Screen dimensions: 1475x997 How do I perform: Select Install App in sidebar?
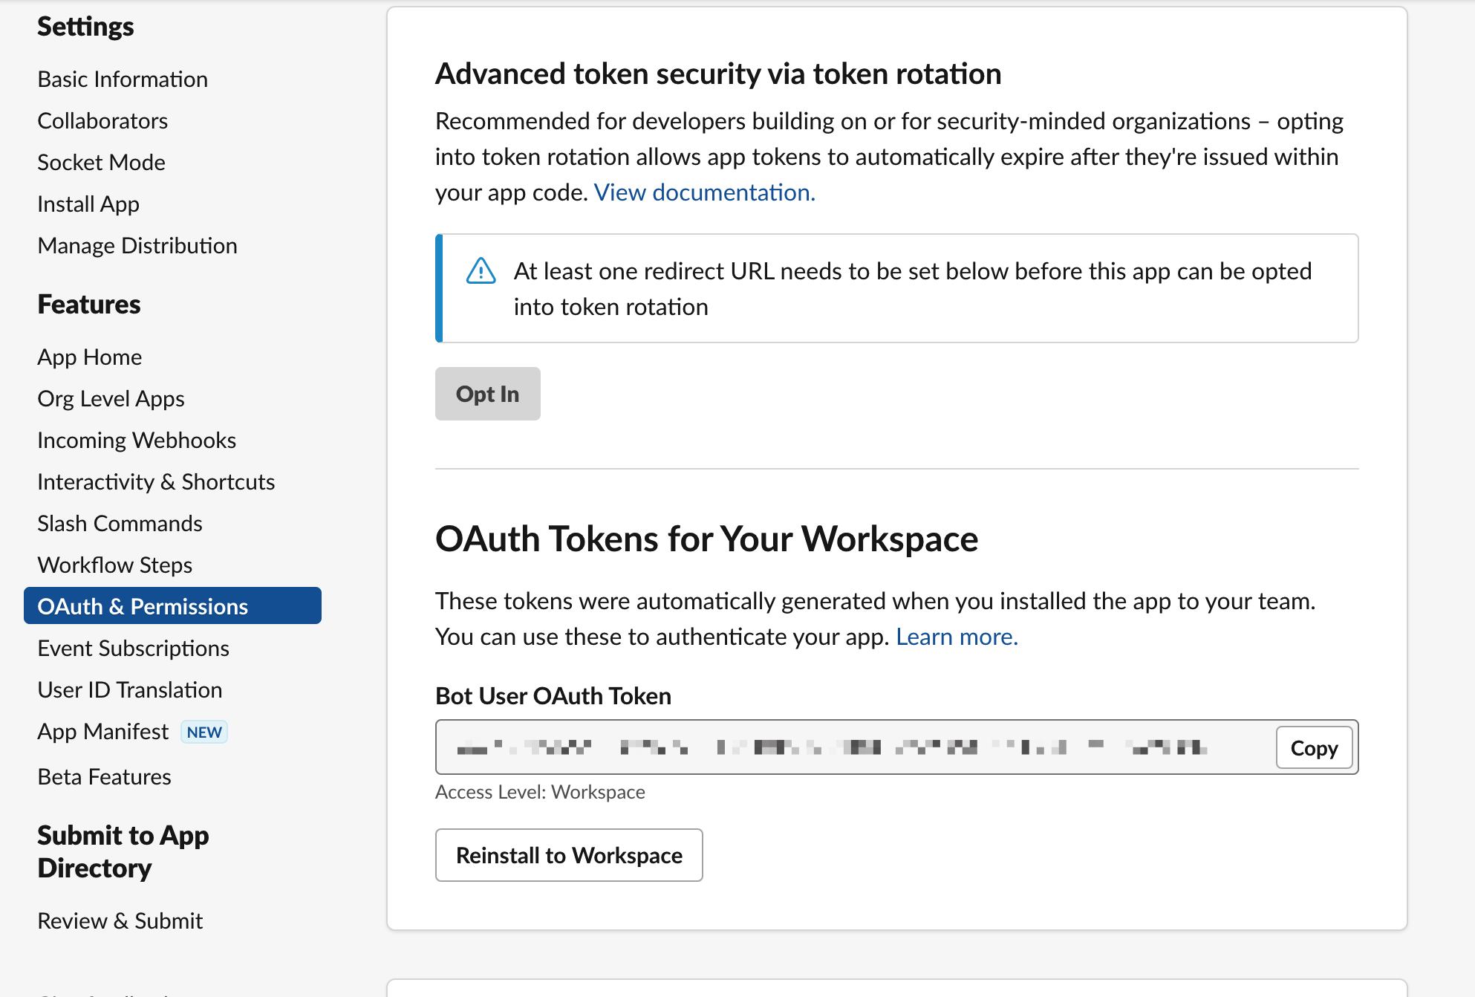(x=88, y=204)
